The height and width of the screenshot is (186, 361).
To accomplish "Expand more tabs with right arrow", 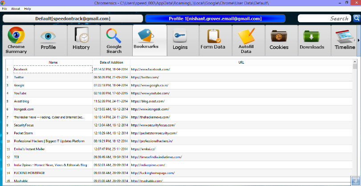I will tap(359, 40).
